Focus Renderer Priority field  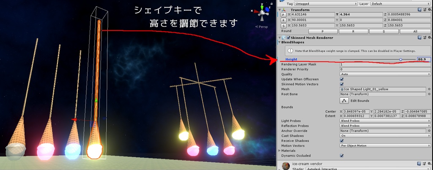[x=385, y=69]
